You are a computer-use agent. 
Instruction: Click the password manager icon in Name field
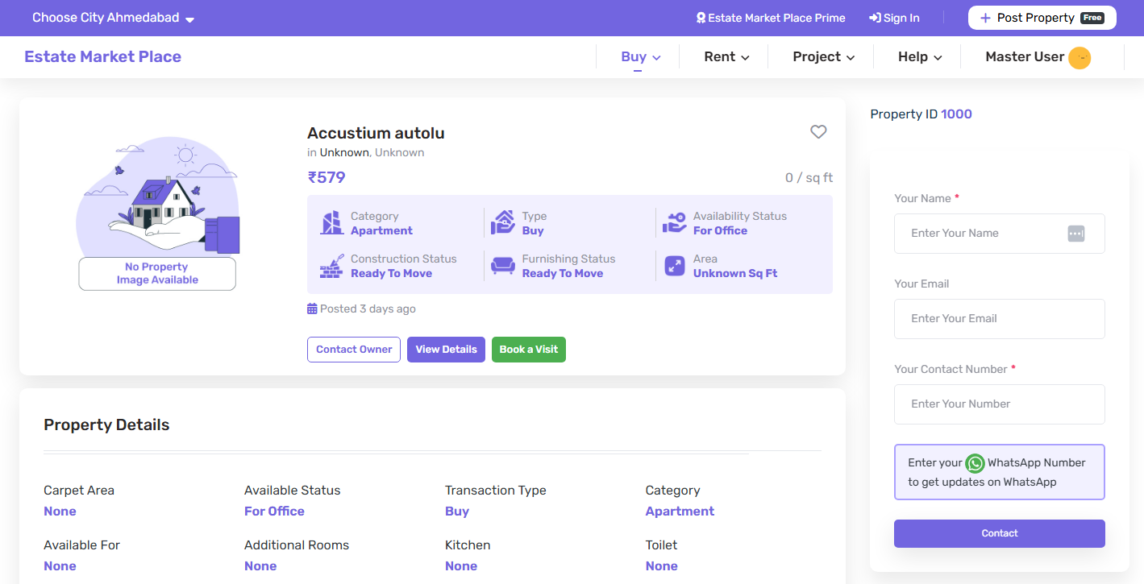pos(1075,234)
